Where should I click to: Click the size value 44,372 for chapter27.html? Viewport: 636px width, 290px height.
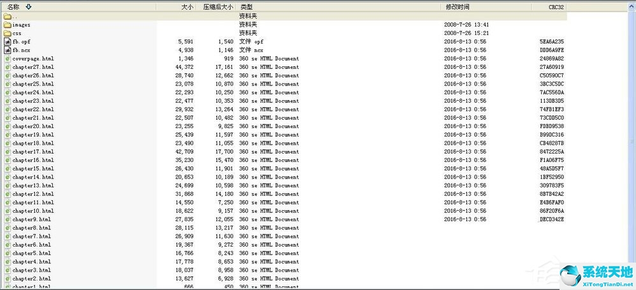tap(184, 68)
